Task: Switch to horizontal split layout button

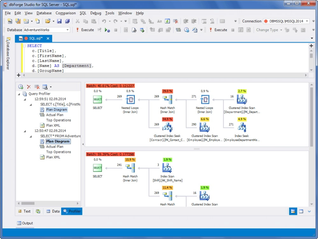Action: point(293,211)
